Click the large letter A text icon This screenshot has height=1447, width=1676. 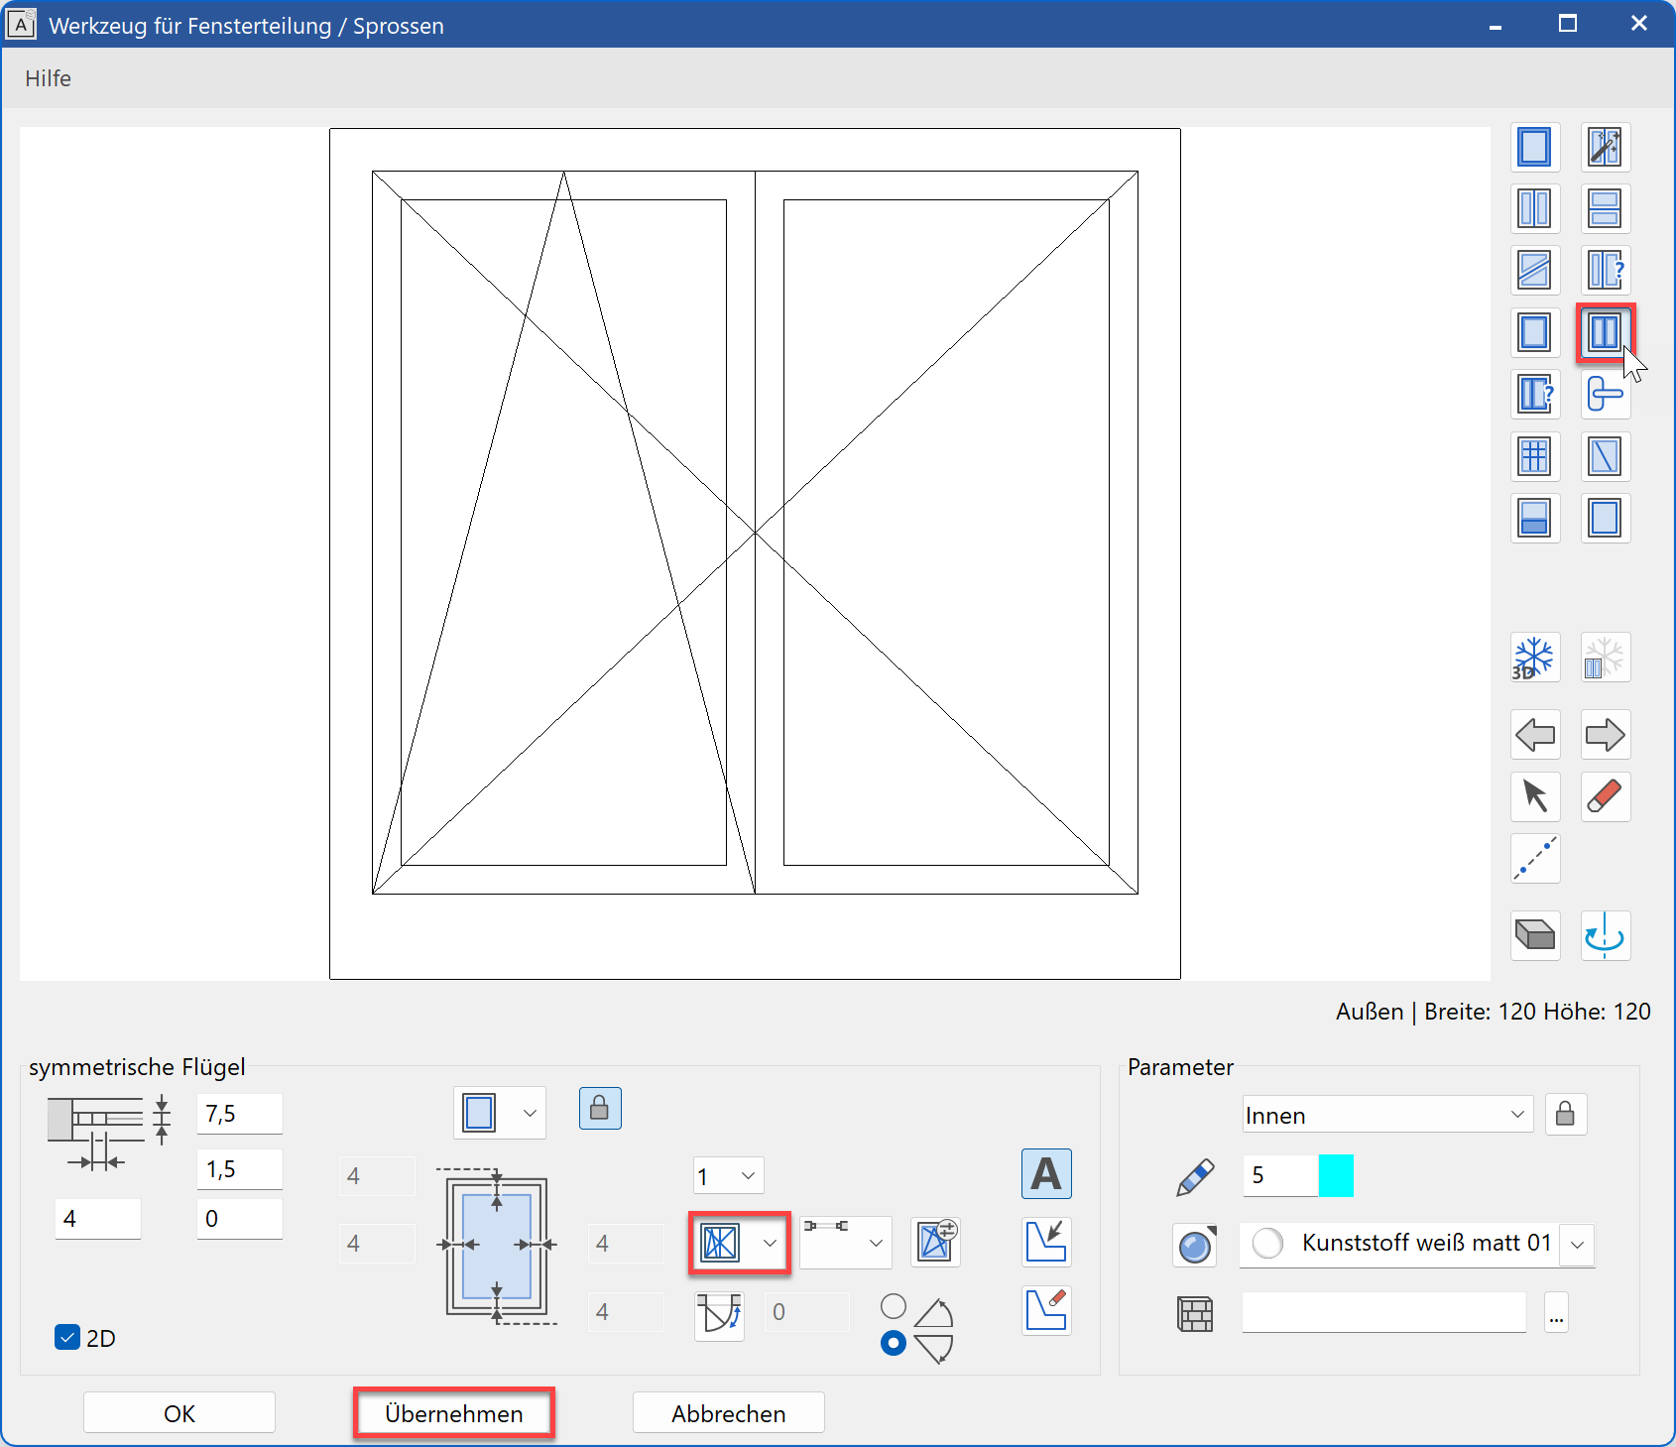[1045, 1174]
